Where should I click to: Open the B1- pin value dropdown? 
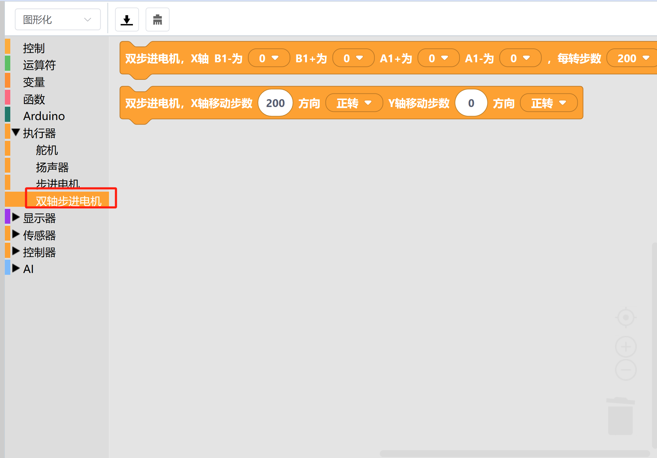[269, 58]
